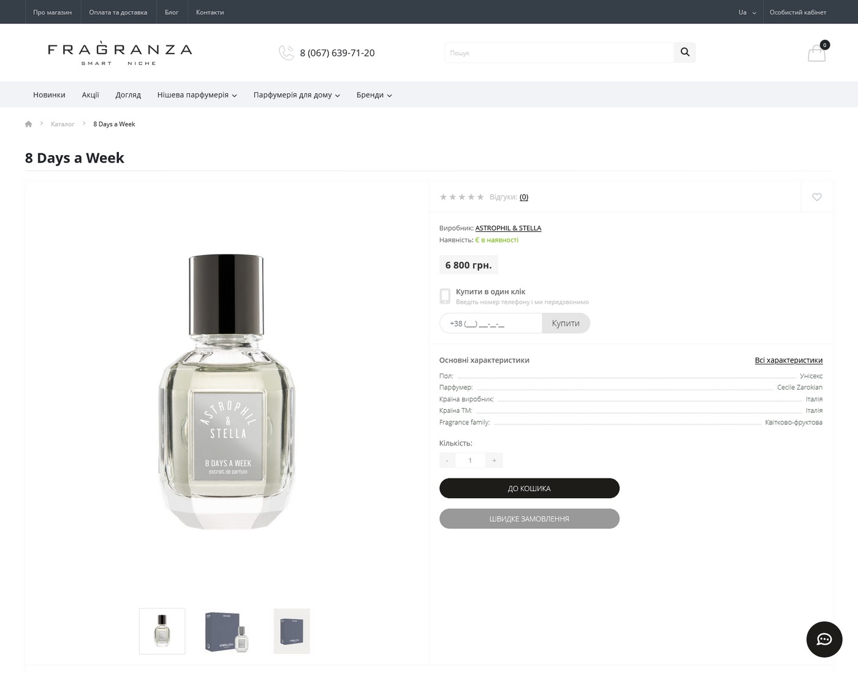Open ASTROPHIL & STELLA manufacturer link
Viewport: 858px width, 673px height.
point(508,228)
